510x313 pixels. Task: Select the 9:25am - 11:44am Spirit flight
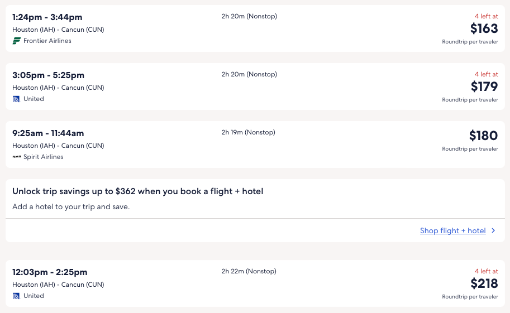pos(48,133)
